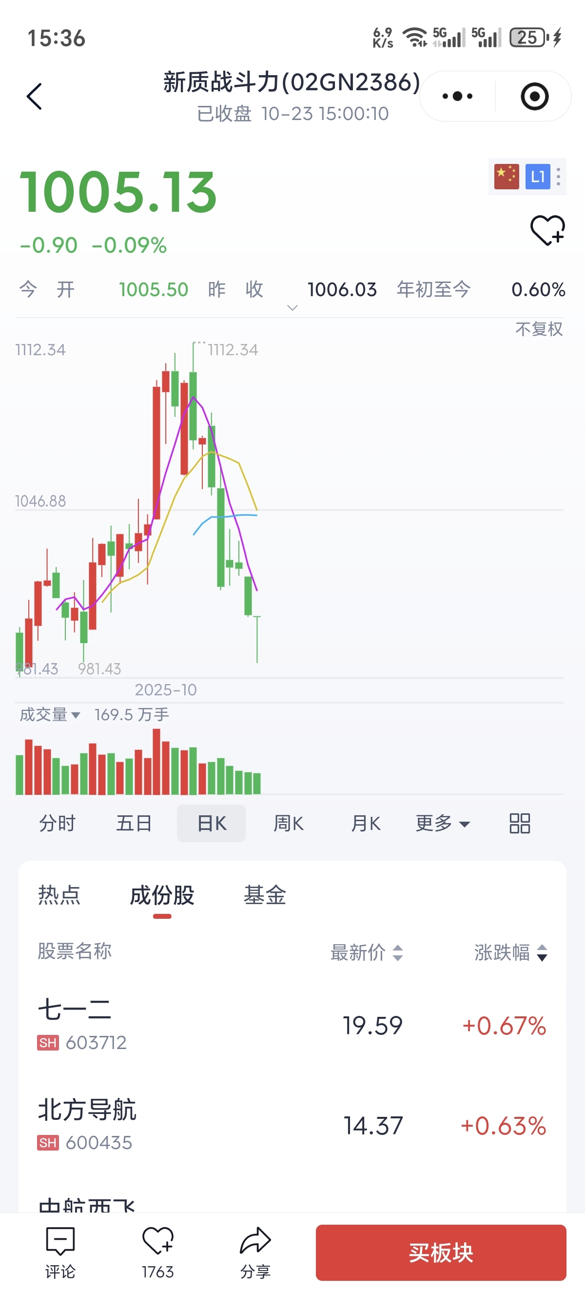Viewport: 585px width, 1294px height.
Task: Open the More chart periods dropdown
Action: click(443, 823)
